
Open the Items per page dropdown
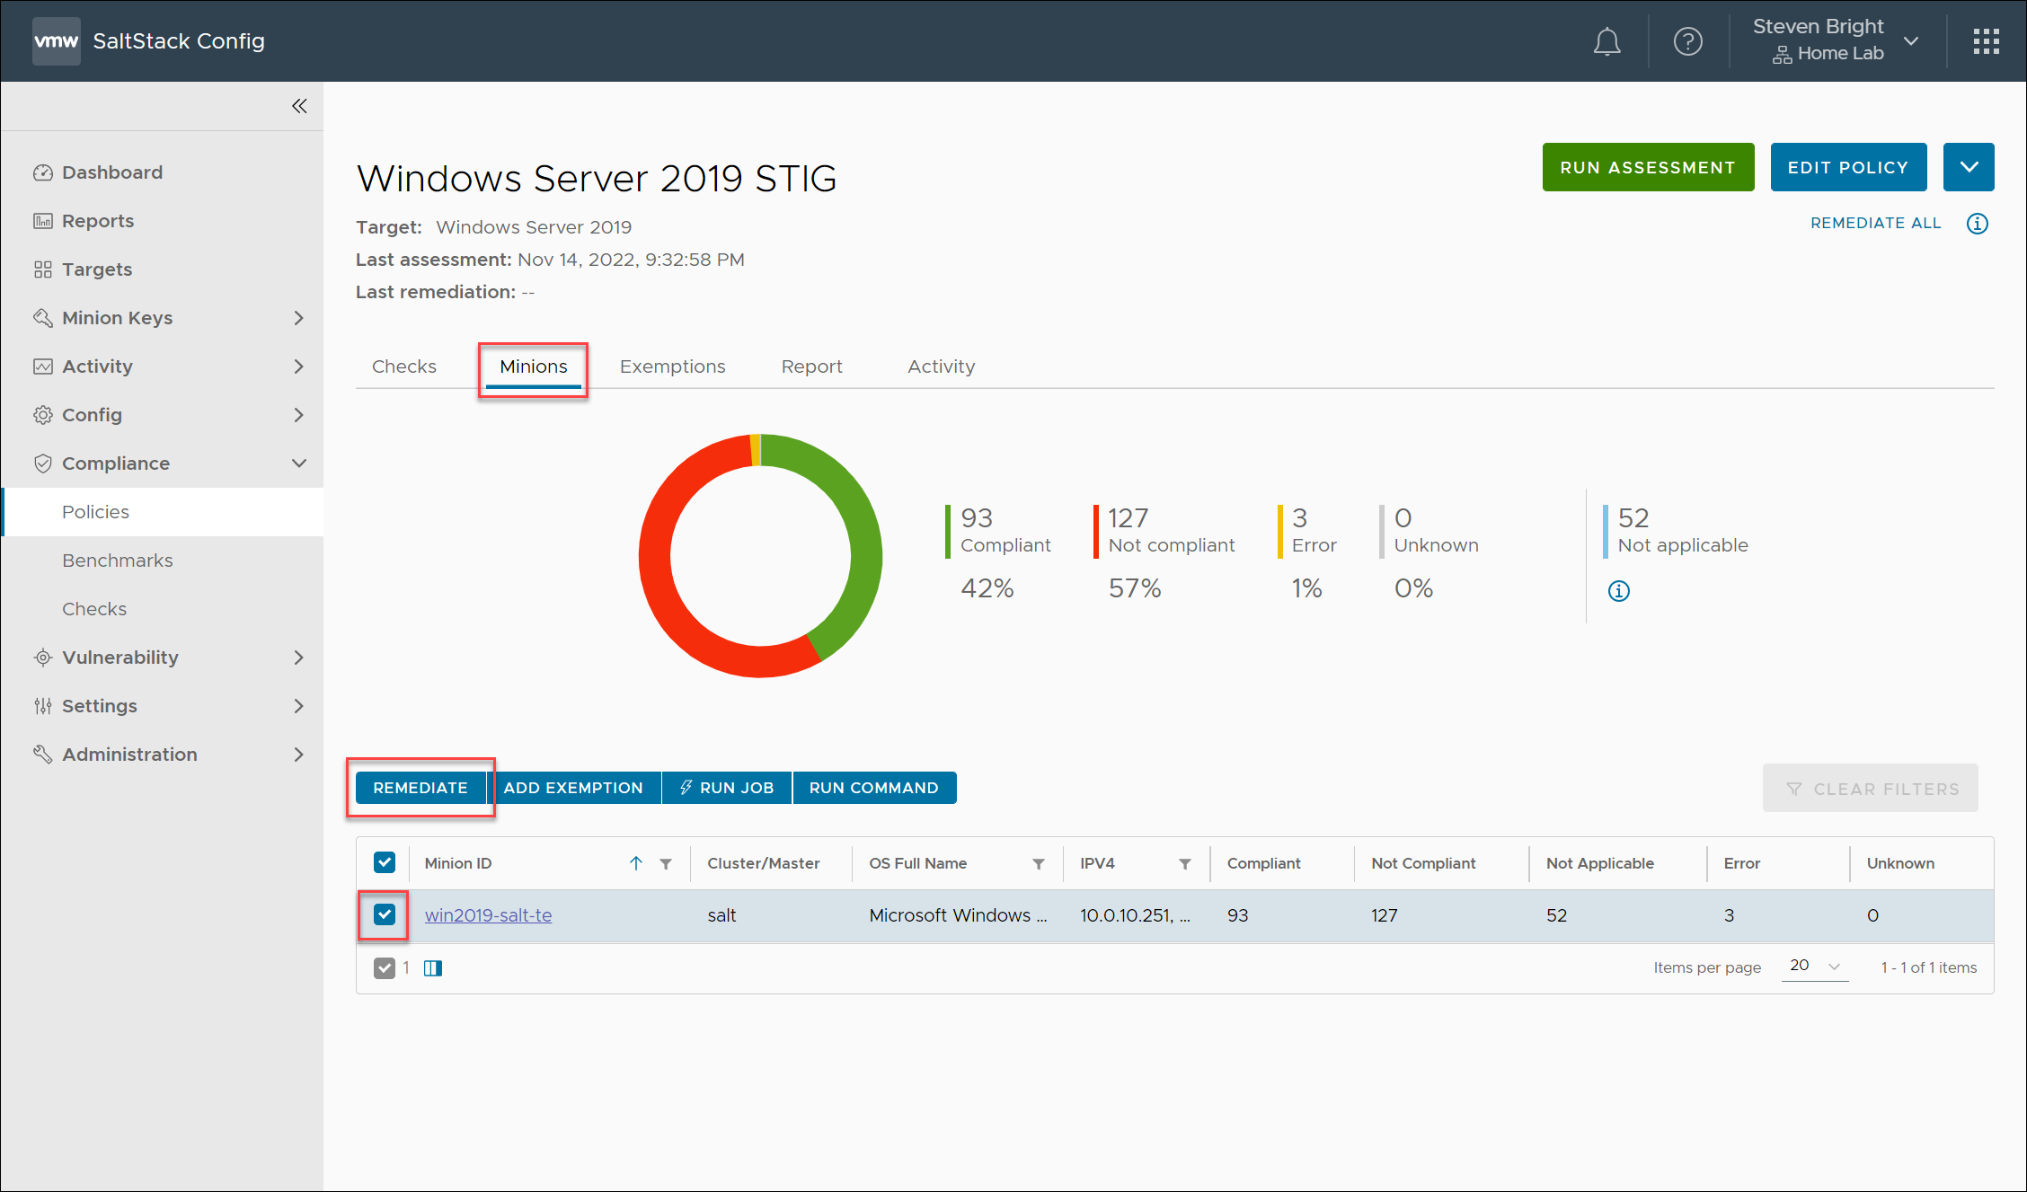pyautogui.click(x=1814, y=967)
